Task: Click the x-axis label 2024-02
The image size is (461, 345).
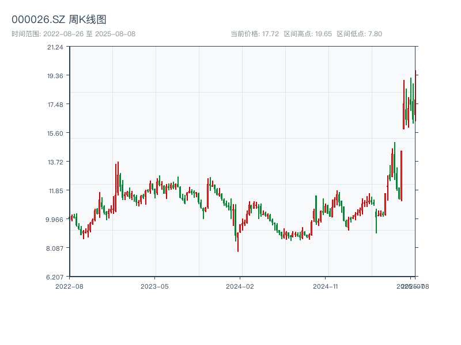Action: tap(240, 286)
